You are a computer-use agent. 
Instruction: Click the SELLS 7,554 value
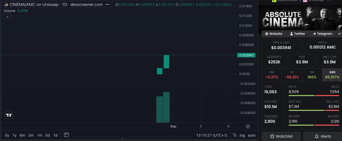pos(334,92)
